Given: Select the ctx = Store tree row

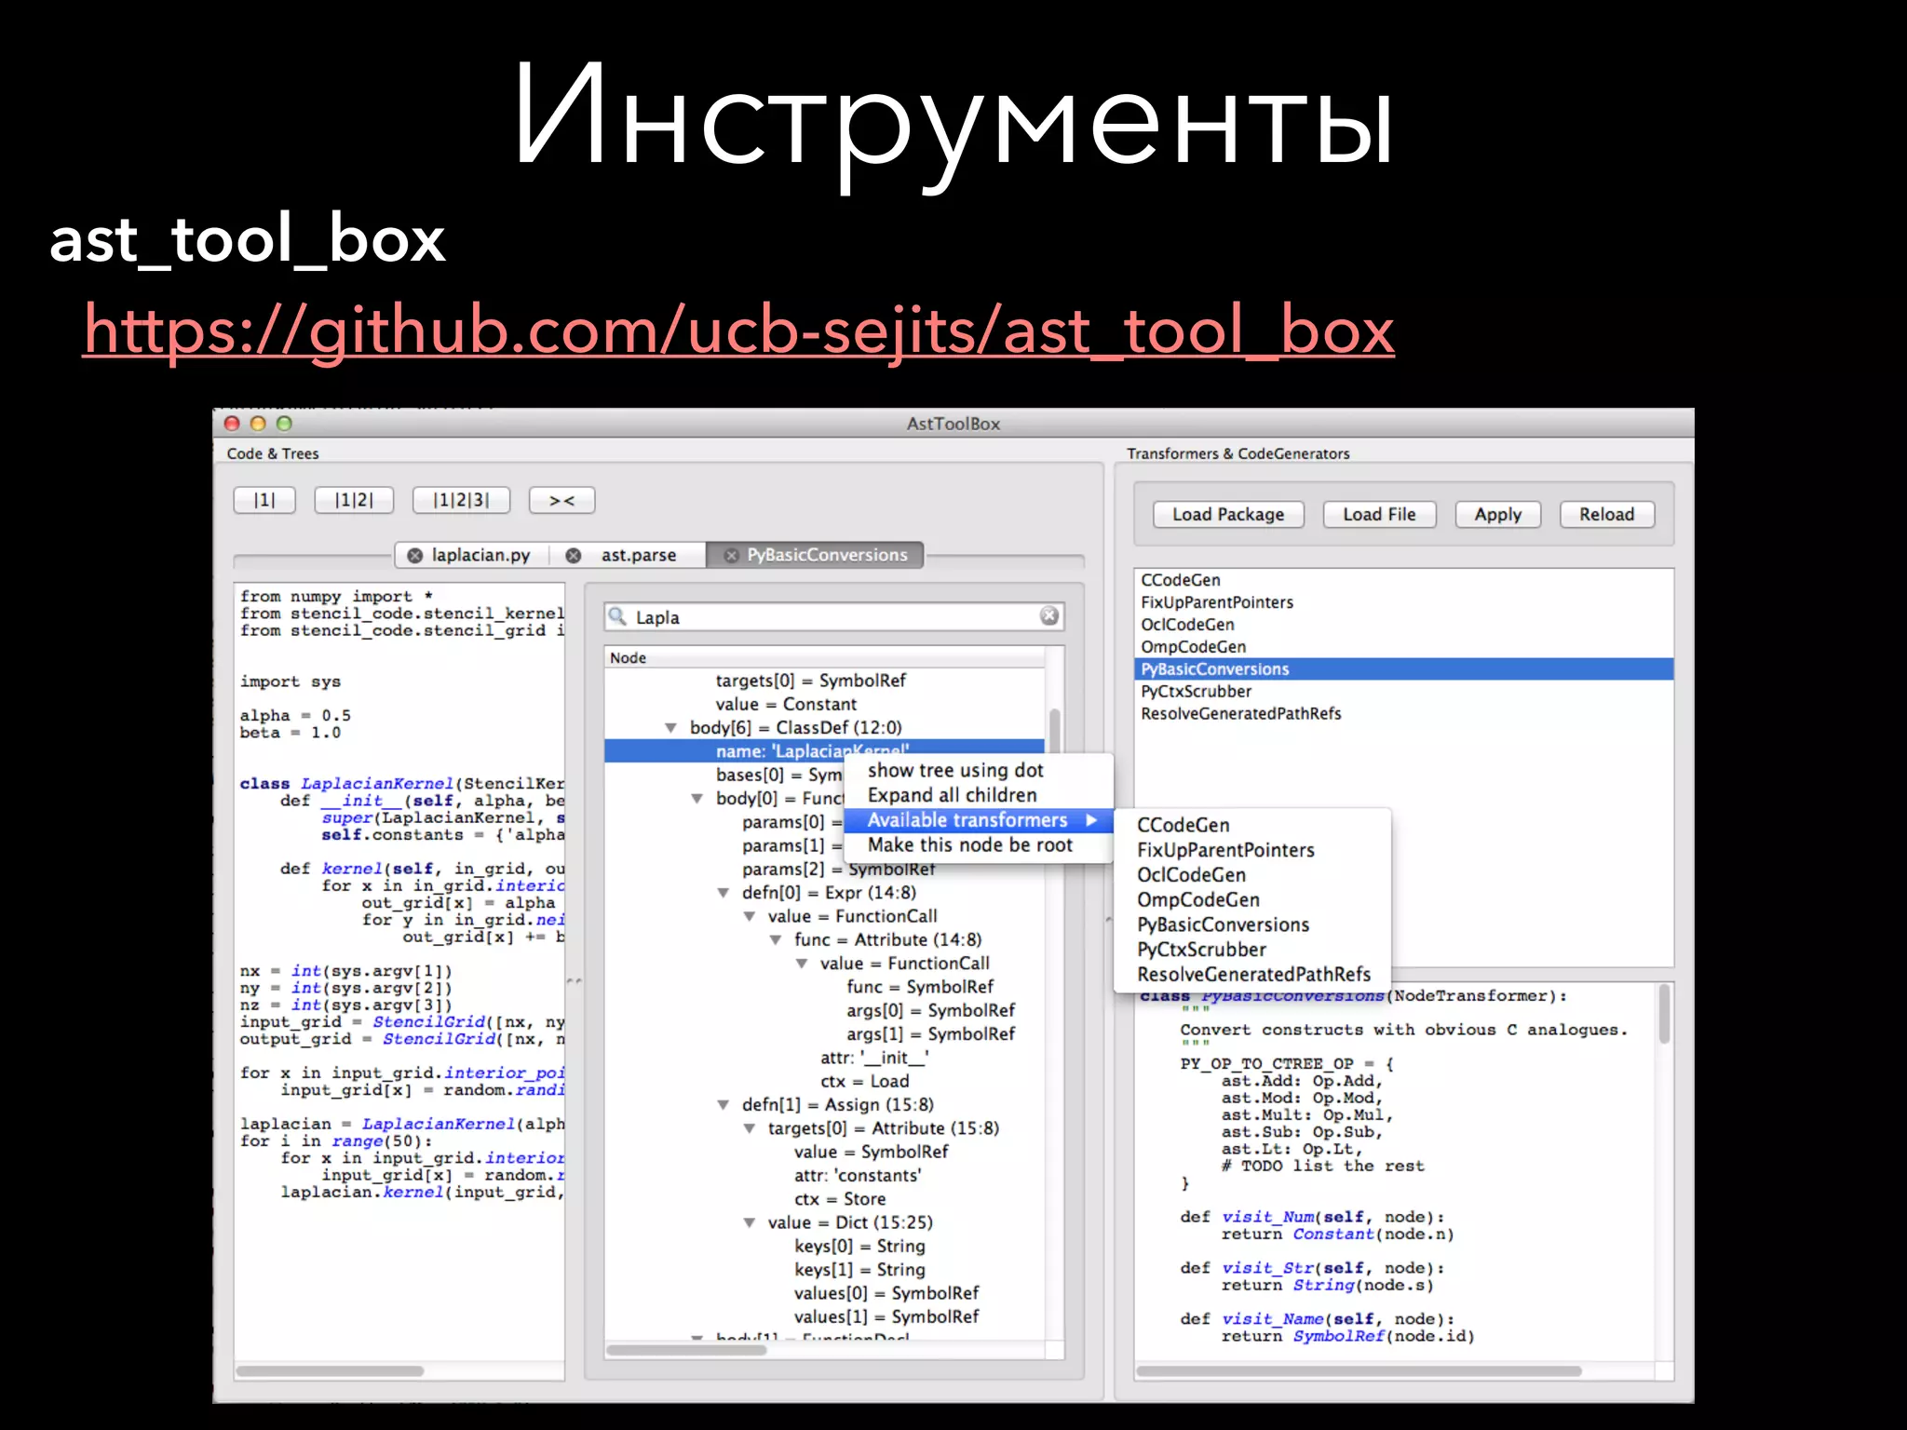Looking at the screenshot, I should [824, 1199].
